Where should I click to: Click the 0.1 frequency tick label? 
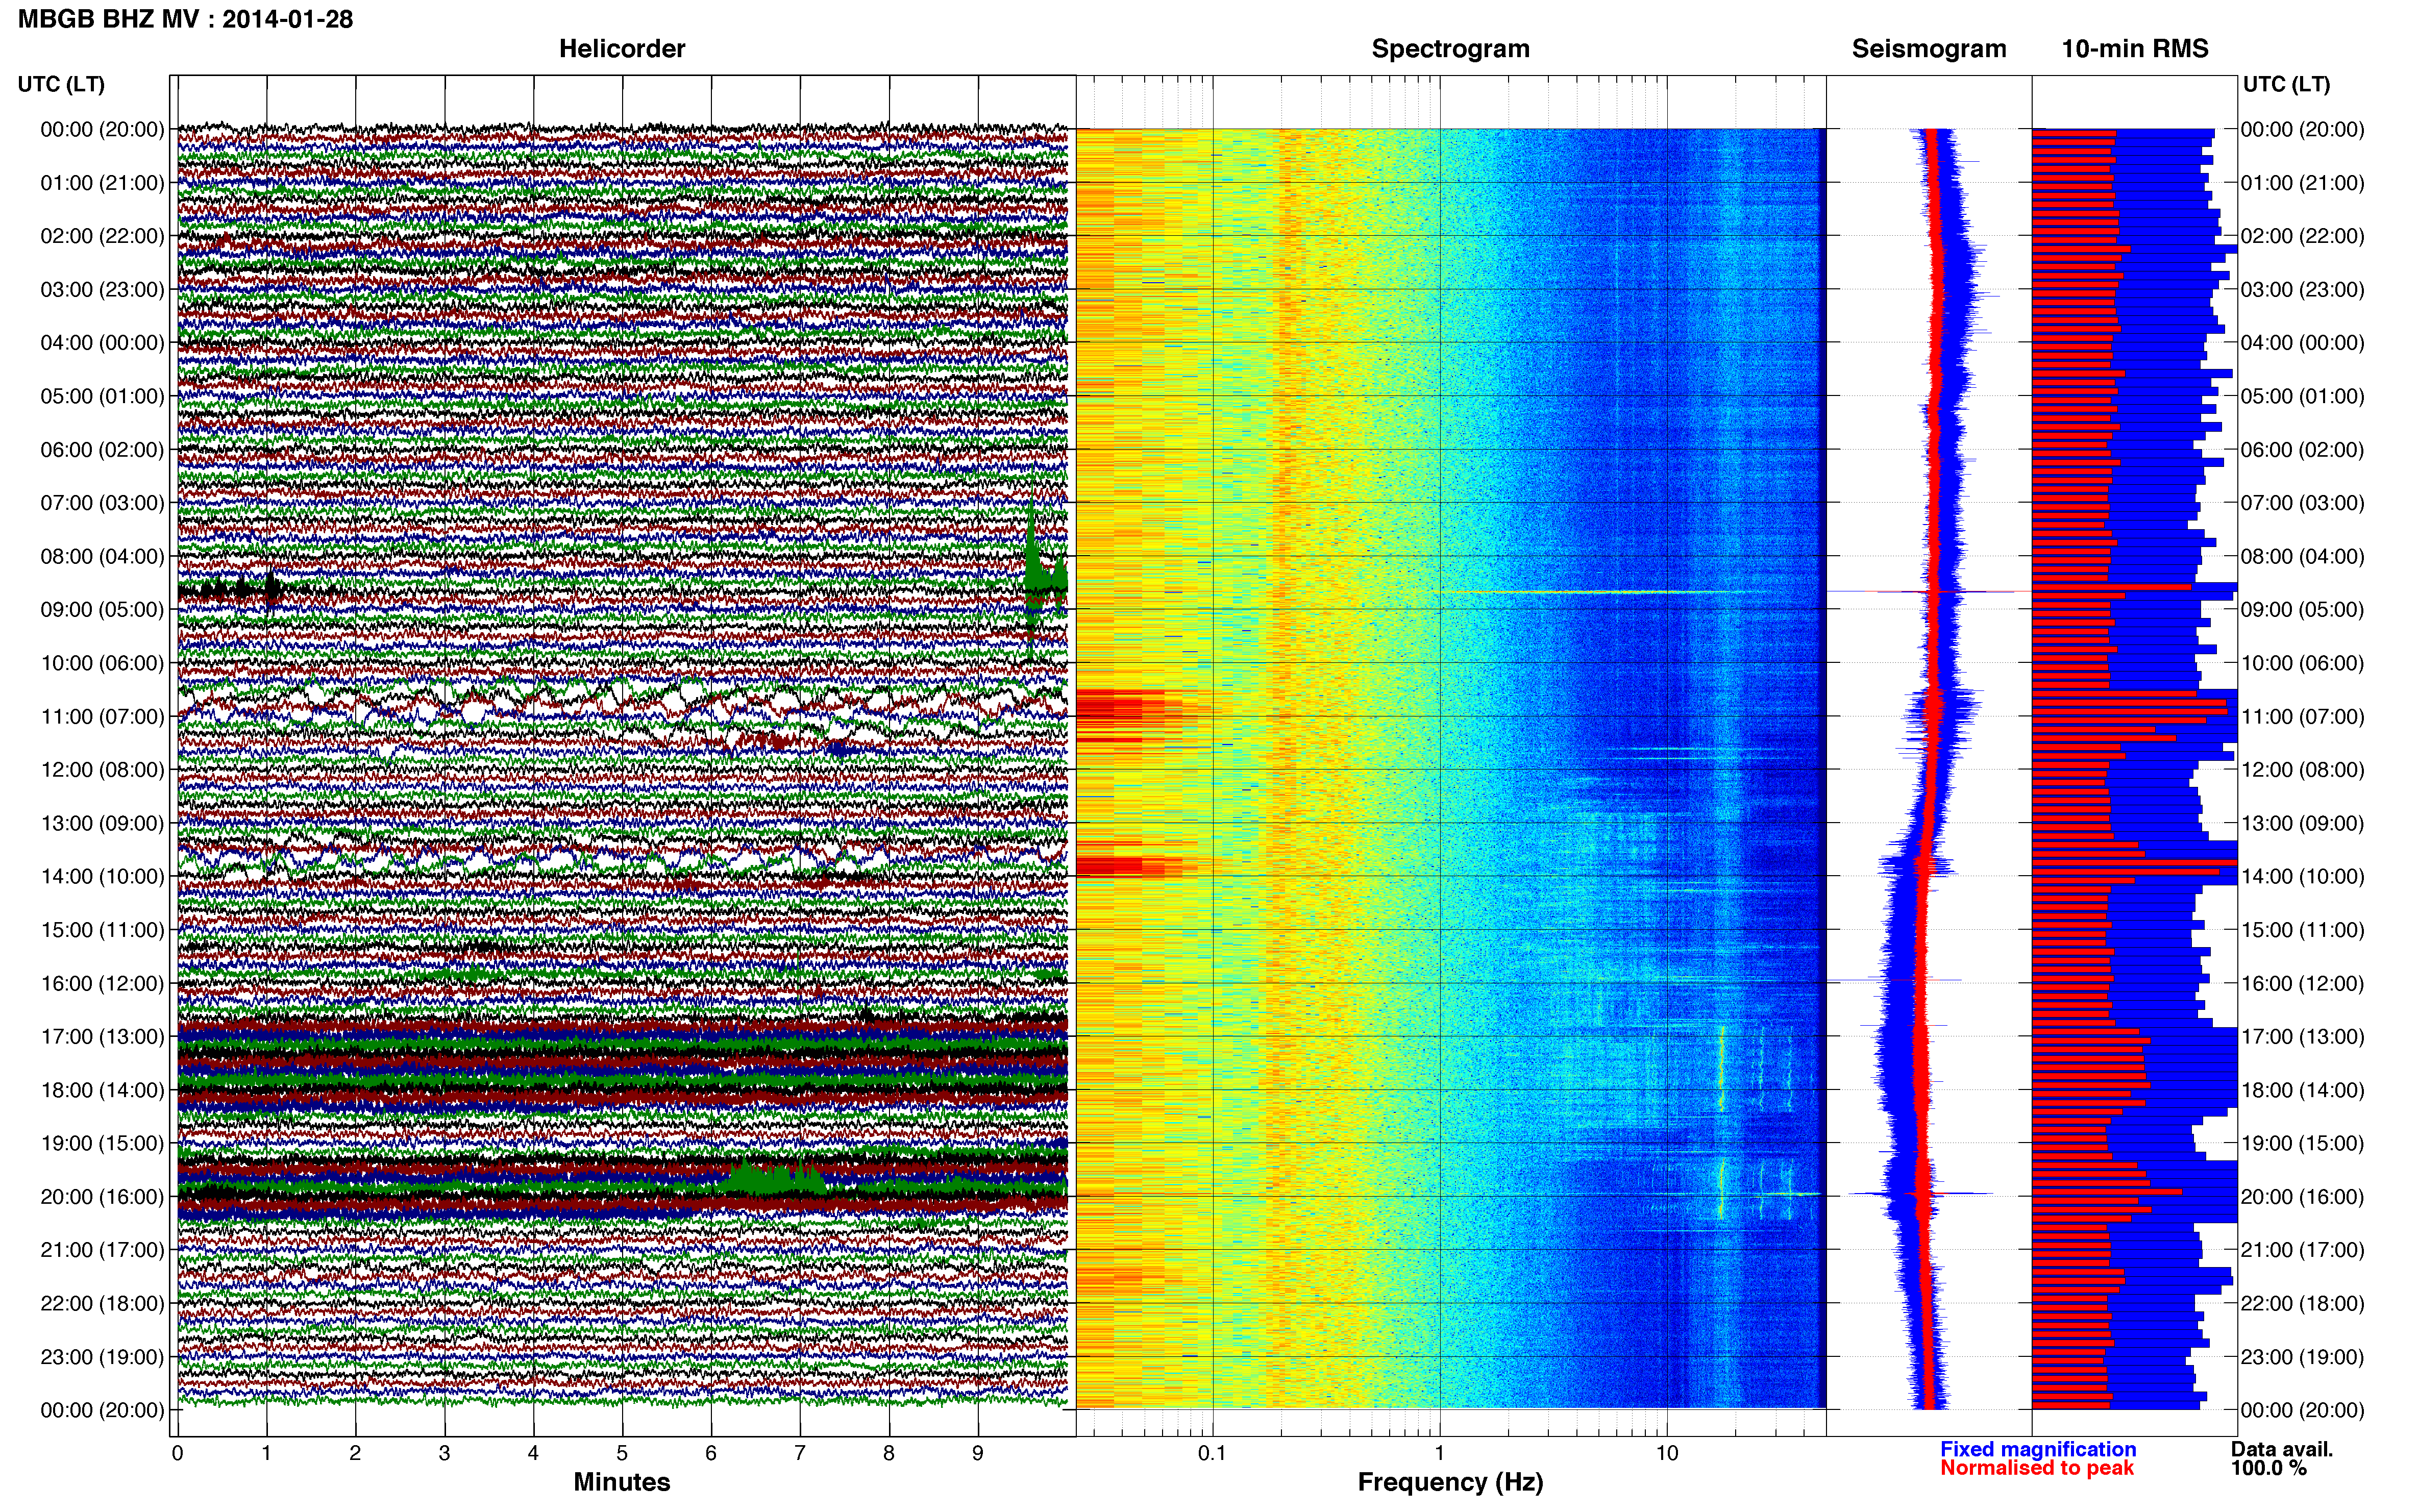pos(1212,1453)
